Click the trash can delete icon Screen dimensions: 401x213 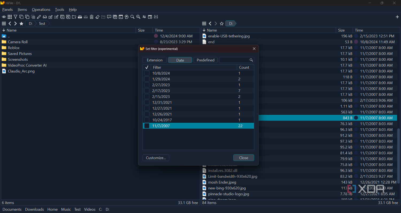point(91,17)
